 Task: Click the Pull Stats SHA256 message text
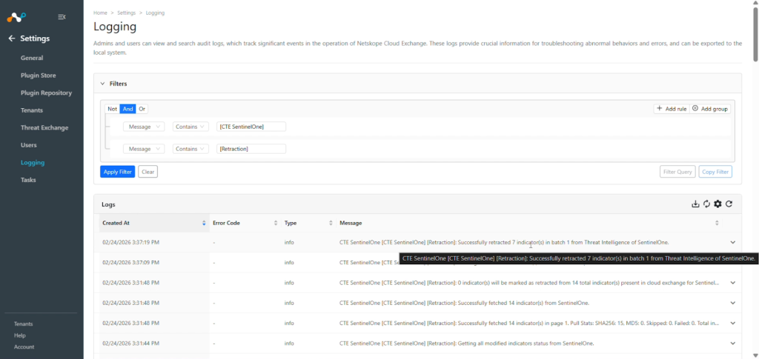(529, 323)
